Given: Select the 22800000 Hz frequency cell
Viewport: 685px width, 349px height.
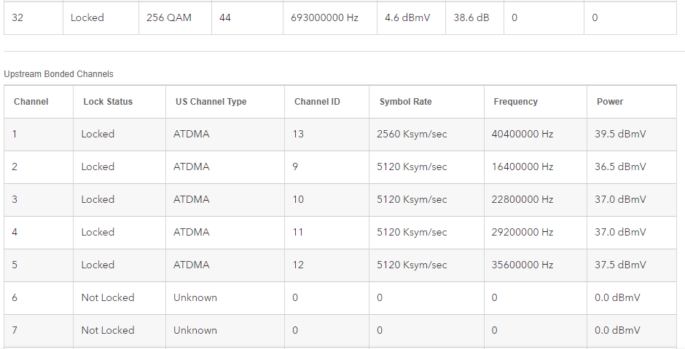Looking at the screenshot, I should tap(522, 200).
